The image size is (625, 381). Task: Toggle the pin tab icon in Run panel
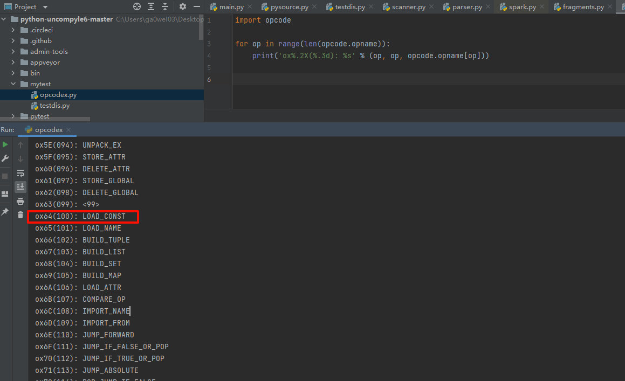coord(5,212)
